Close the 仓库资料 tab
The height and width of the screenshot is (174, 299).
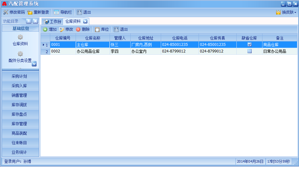(x=85, y=22)
